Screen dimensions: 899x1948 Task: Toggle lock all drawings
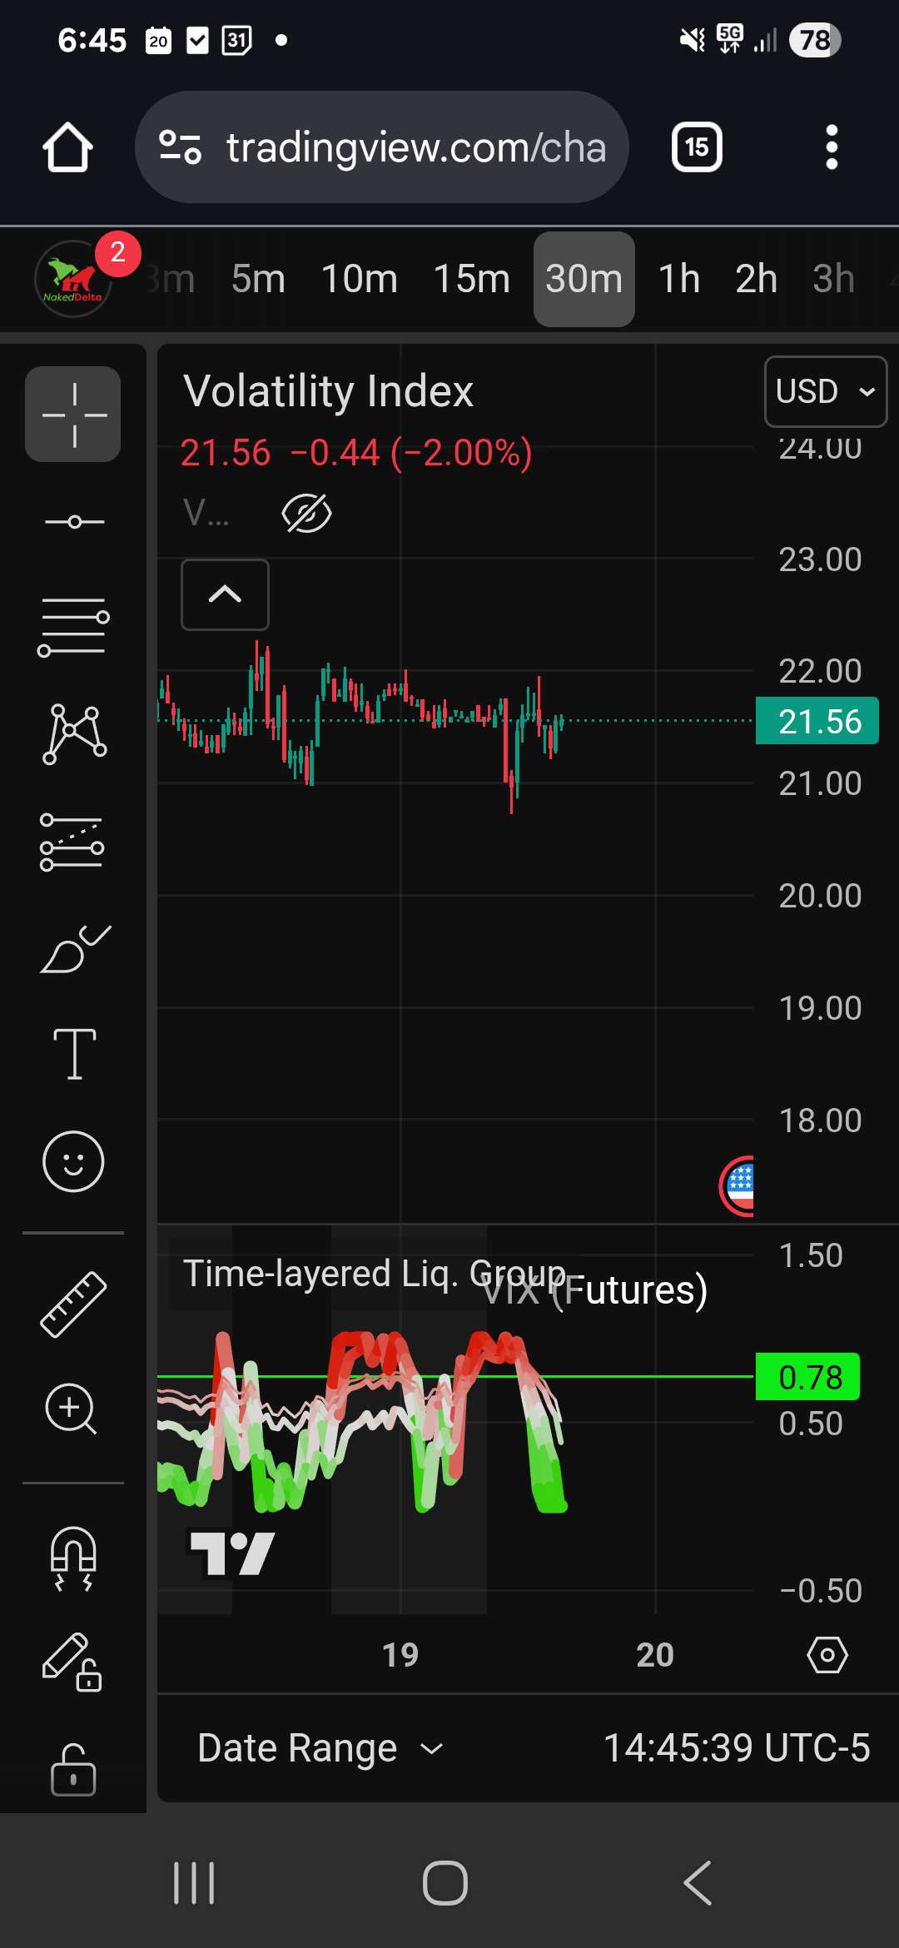click(73, 1769)
